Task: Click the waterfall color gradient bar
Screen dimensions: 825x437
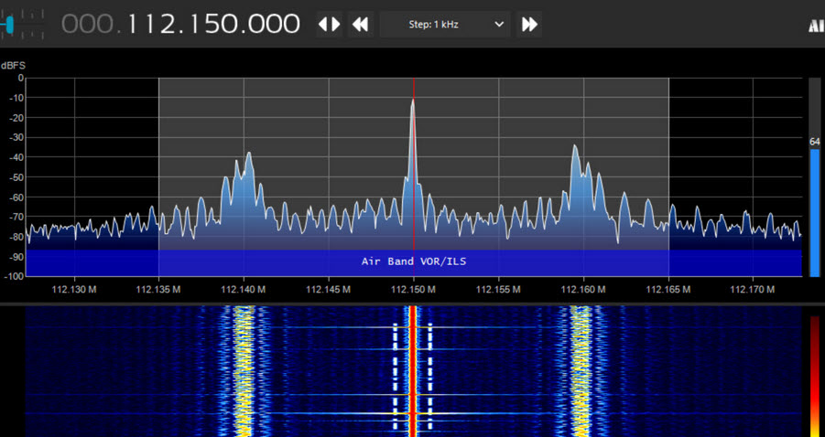Action: pyautogui.click(x=814, y=375)
